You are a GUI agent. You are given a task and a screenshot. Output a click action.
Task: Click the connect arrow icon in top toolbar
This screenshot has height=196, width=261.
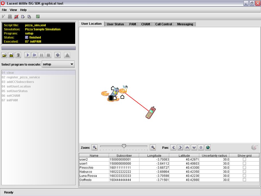[3, 17]
